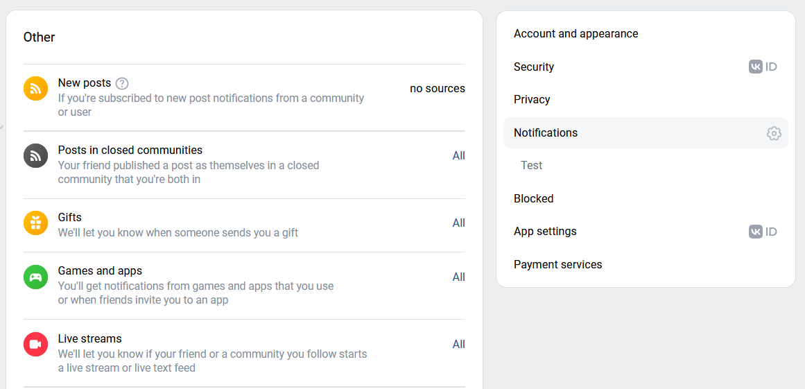Image resolution: width=805 pixels, height=389 pixels.
Task: Click the VK ID badge beside App settings
Action: (763, 232)
